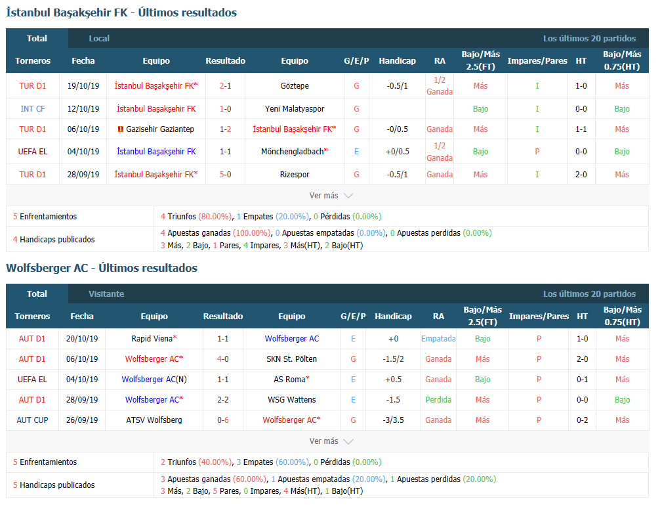Switch to the Visitante tab

click(106, 294)
